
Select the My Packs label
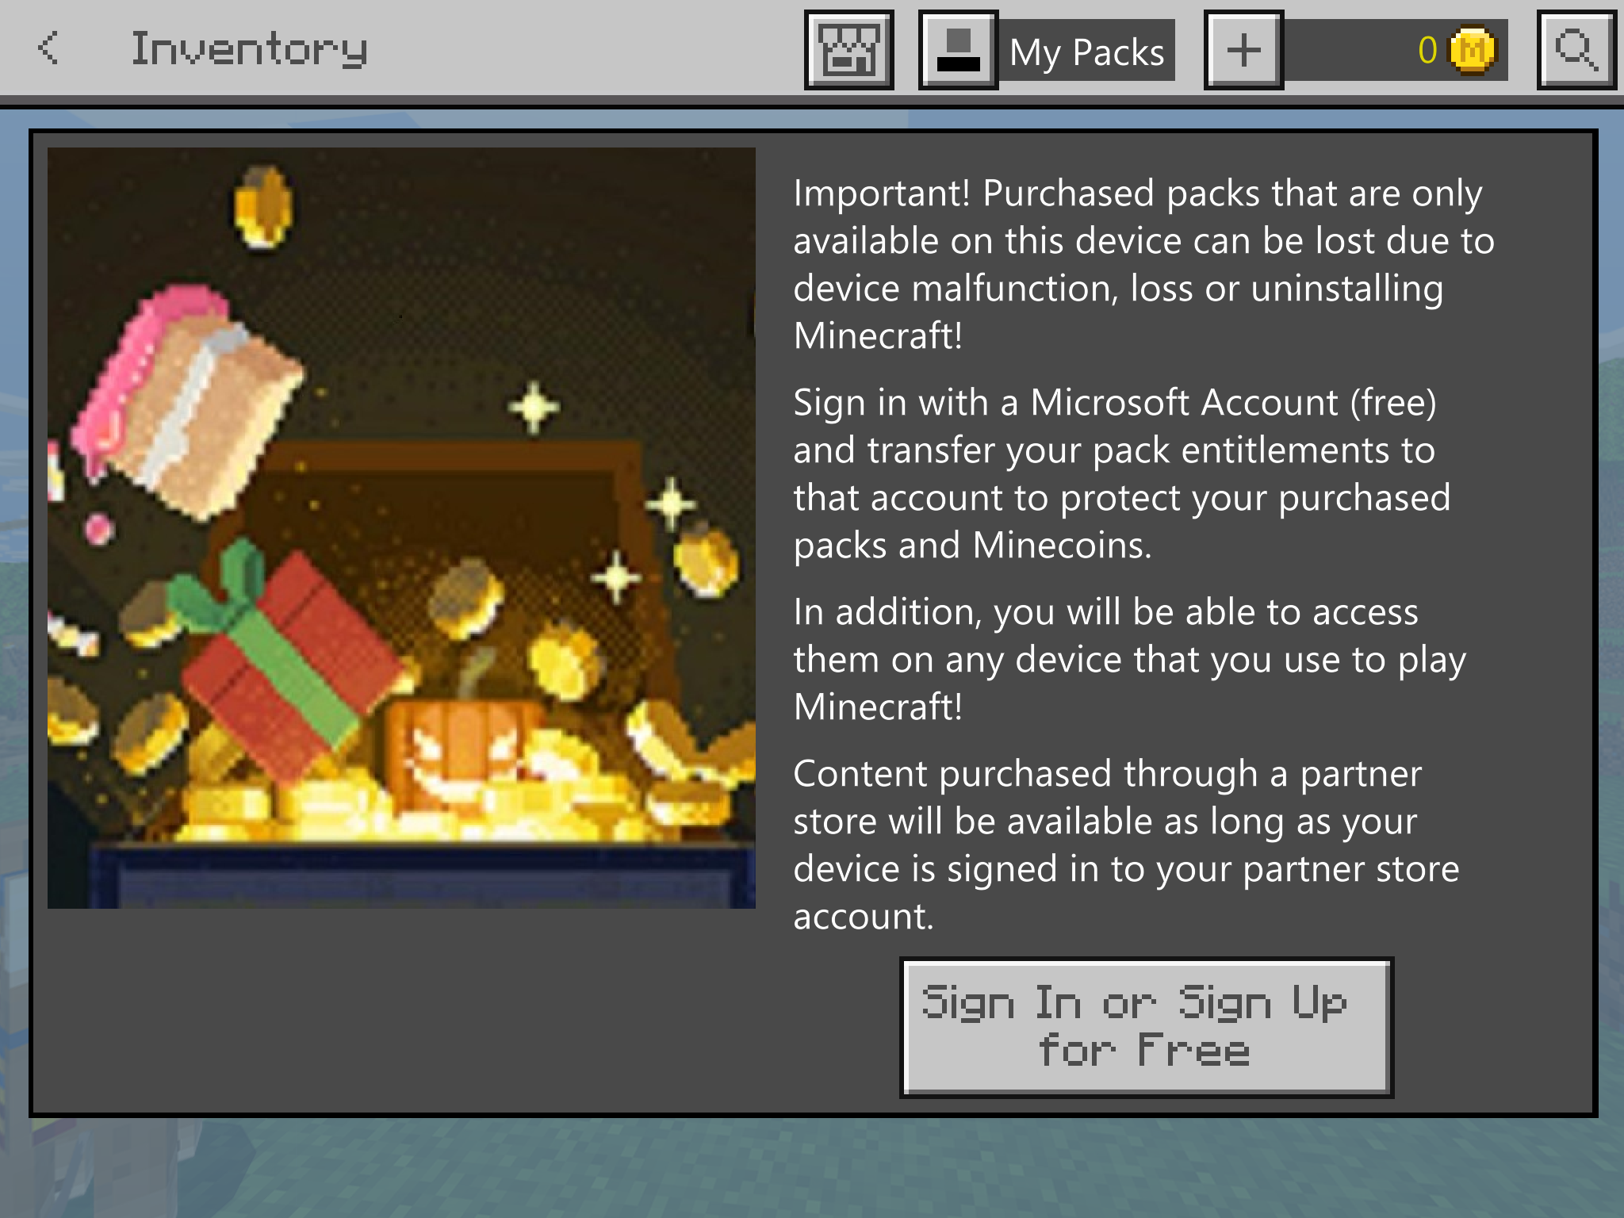coord(1086,52)
